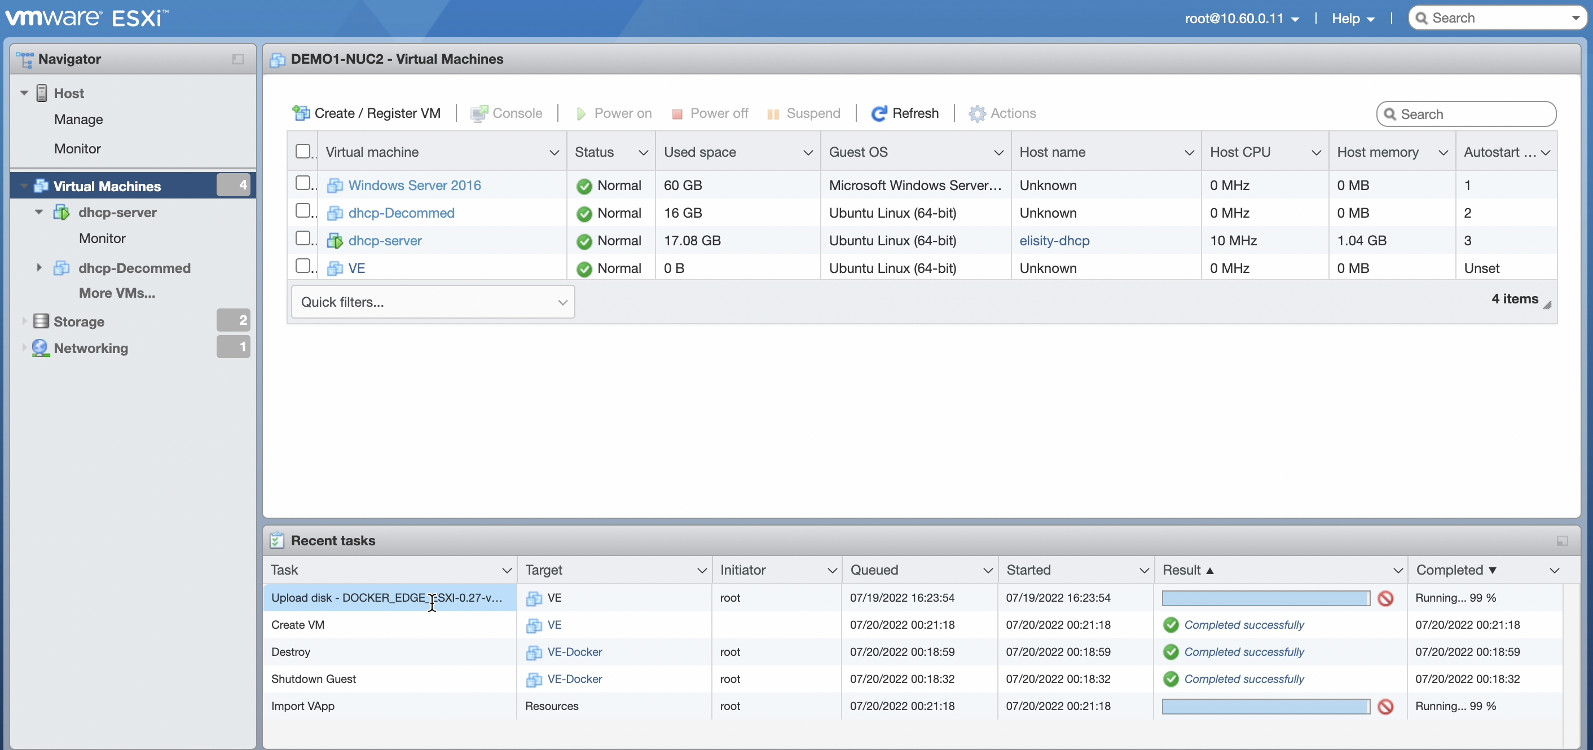Collapse the Navigator panel with minimize icon

pos(238,59)
